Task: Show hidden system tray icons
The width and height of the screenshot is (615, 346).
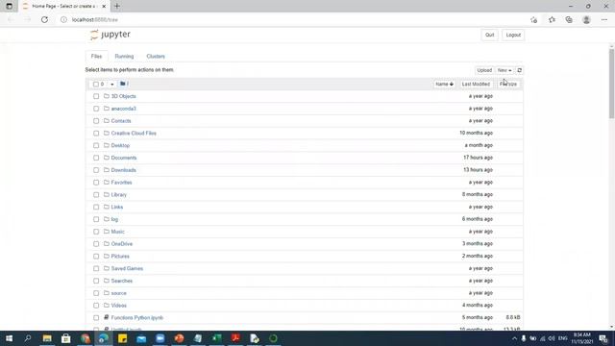Action: (x=514, y=338)
